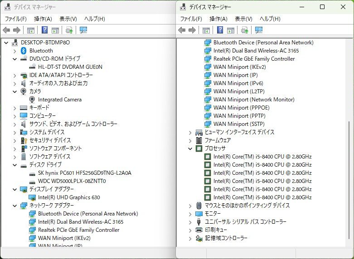Select サウンド、ビデオ、およびゲーム コントローラー category
354x259 pixels.
73,124
